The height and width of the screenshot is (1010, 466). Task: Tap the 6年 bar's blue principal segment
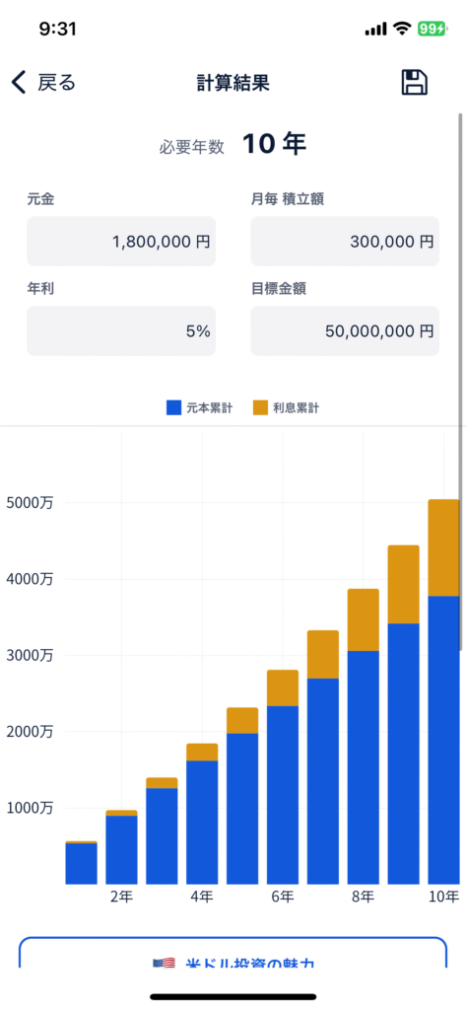[x=283, y=795]
